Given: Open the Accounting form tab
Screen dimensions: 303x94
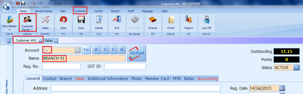Looking at the screenshot, I should click(x=208, y=79).
